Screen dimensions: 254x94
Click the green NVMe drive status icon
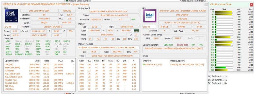point(144,64)
